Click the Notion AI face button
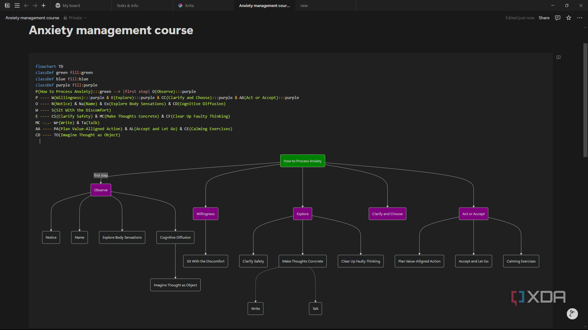588x330 pixels. (x=572, y=314)
